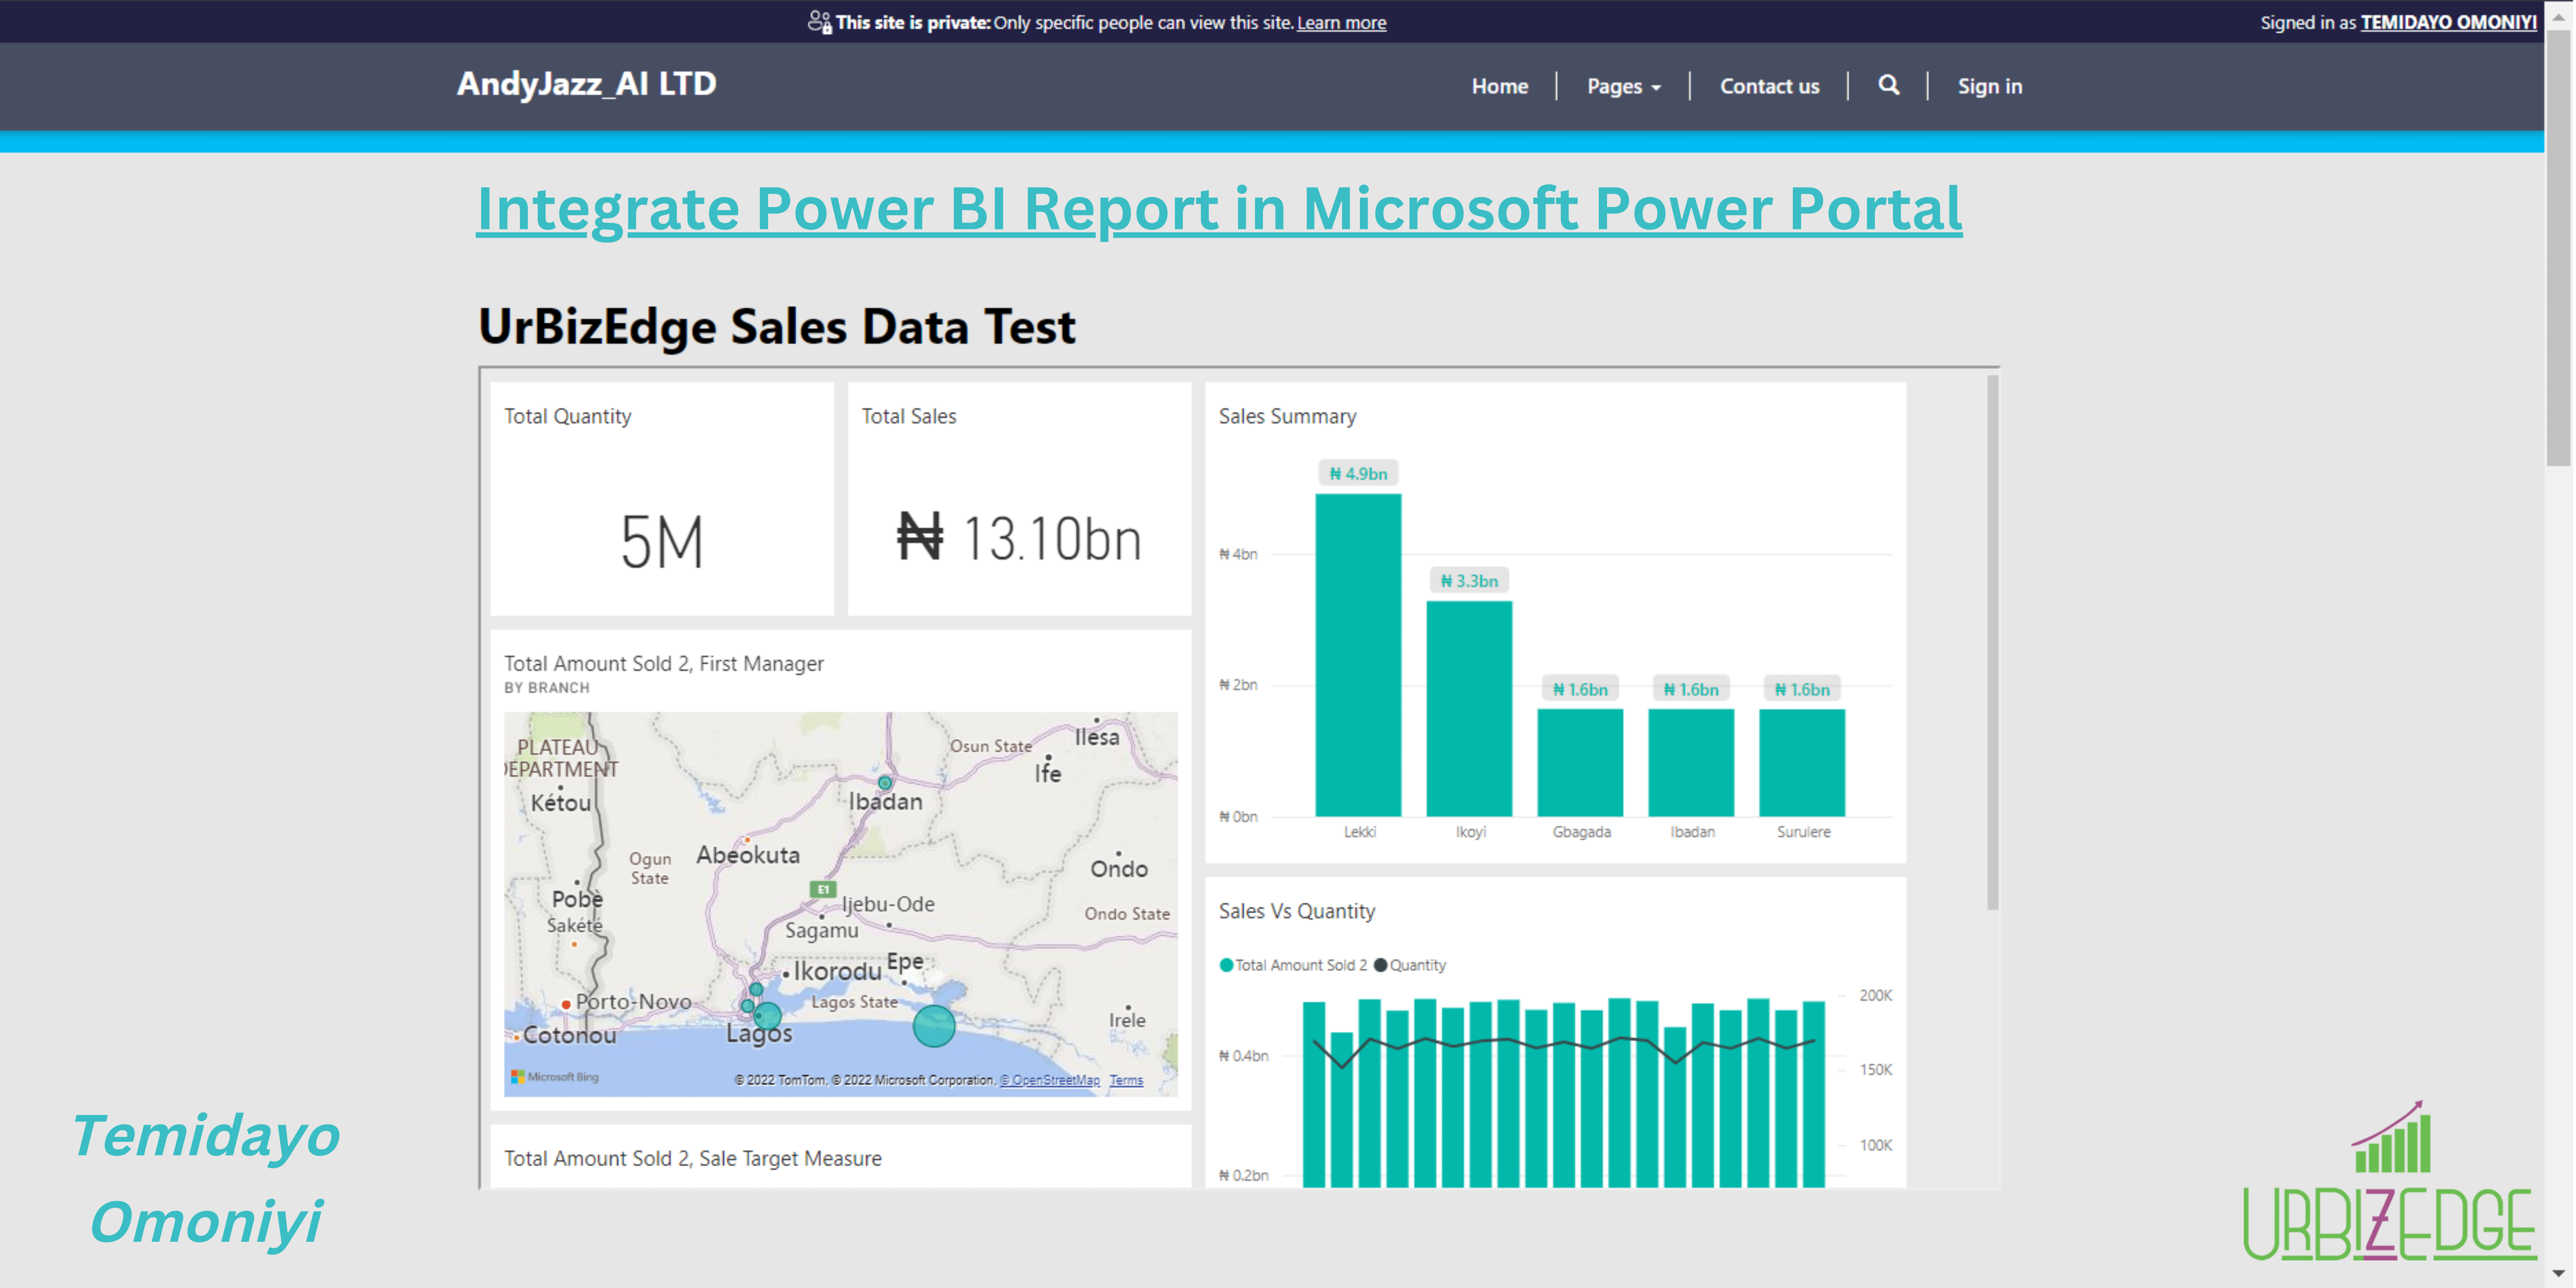Open the Learn more link

[1341, 22]
